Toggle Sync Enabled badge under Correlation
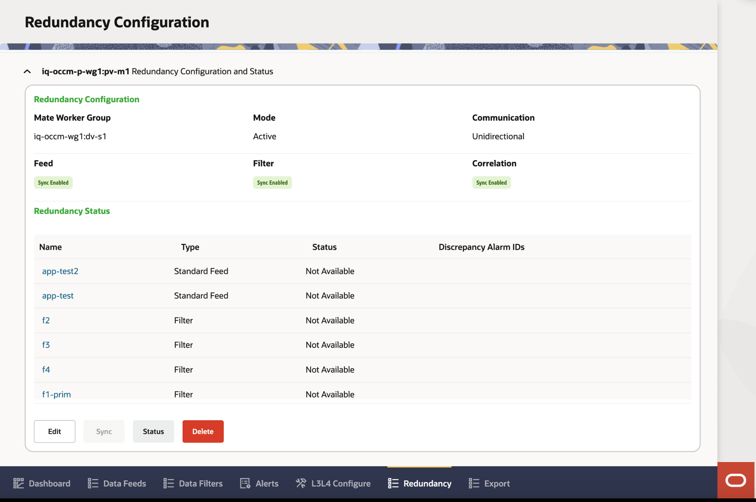 491,182
